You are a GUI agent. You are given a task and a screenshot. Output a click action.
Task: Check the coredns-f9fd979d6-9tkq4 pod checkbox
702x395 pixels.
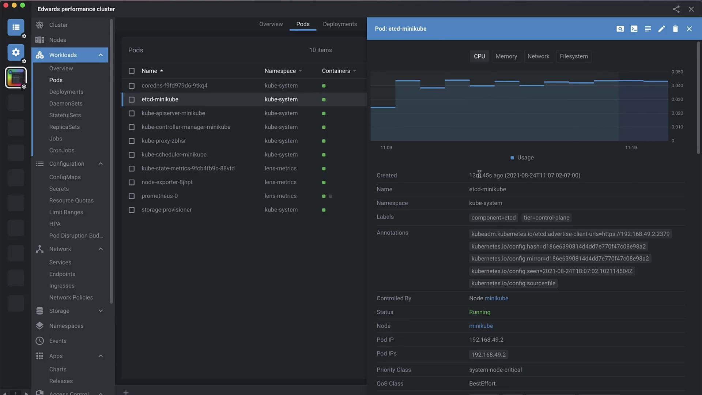point(132,86)
